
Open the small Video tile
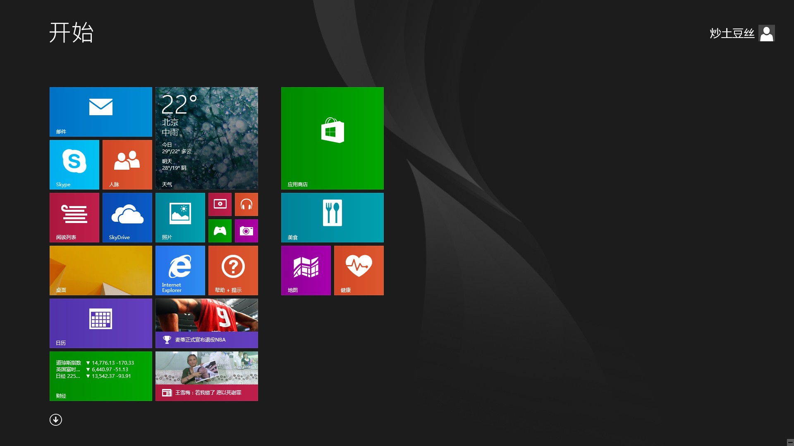pos(220,204)
